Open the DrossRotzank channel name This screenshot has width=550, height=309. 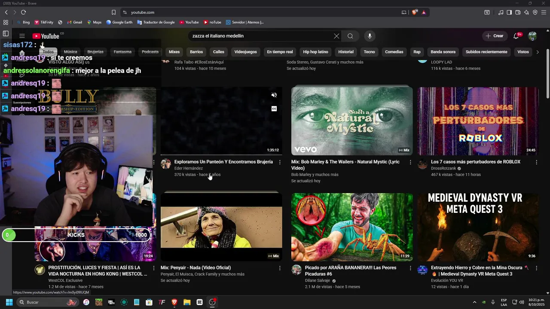click(x=443, y=169)
